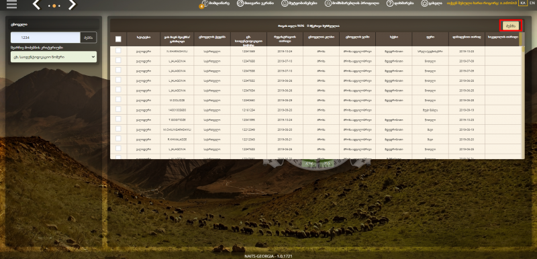Click the right arrow navigation icon

tap(72, 5)
